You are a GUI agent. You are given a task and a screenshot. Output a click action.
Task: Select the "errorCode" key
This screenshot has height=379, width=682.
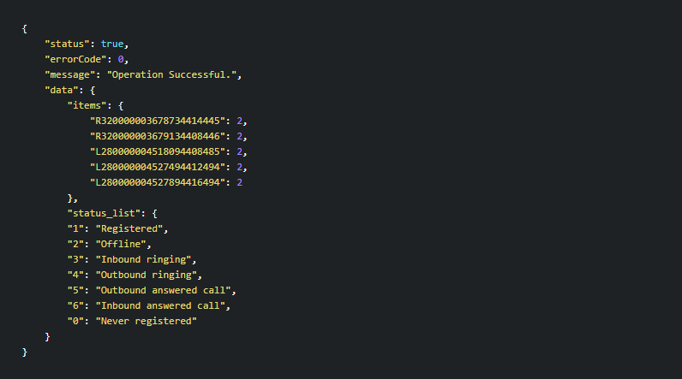(x=76, y=59)
